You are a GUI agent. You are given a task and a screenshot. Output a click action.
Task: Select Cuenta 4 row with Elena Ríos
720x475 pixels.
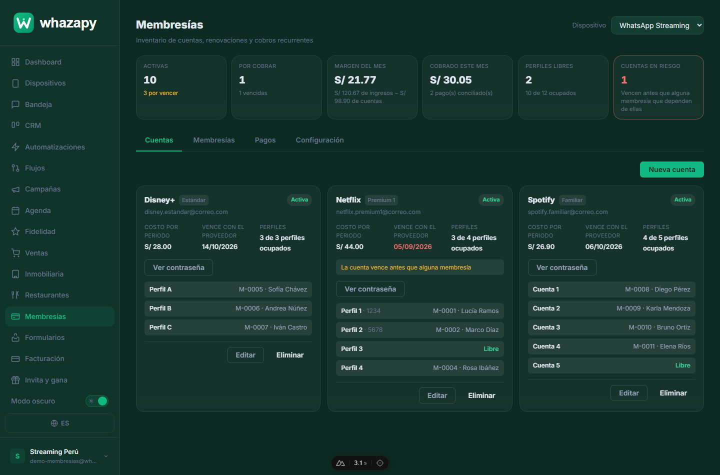pyautogui.click(x=611, y=346)
